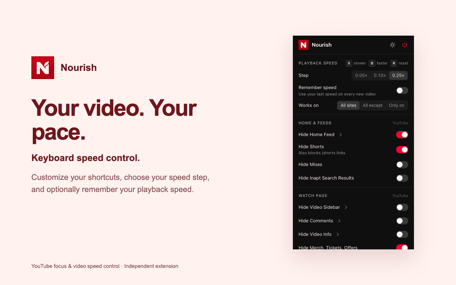Expand Hide Comments chevron
Image resolution: width=456 pixels, height=285 pixels.
click(339, 221)
